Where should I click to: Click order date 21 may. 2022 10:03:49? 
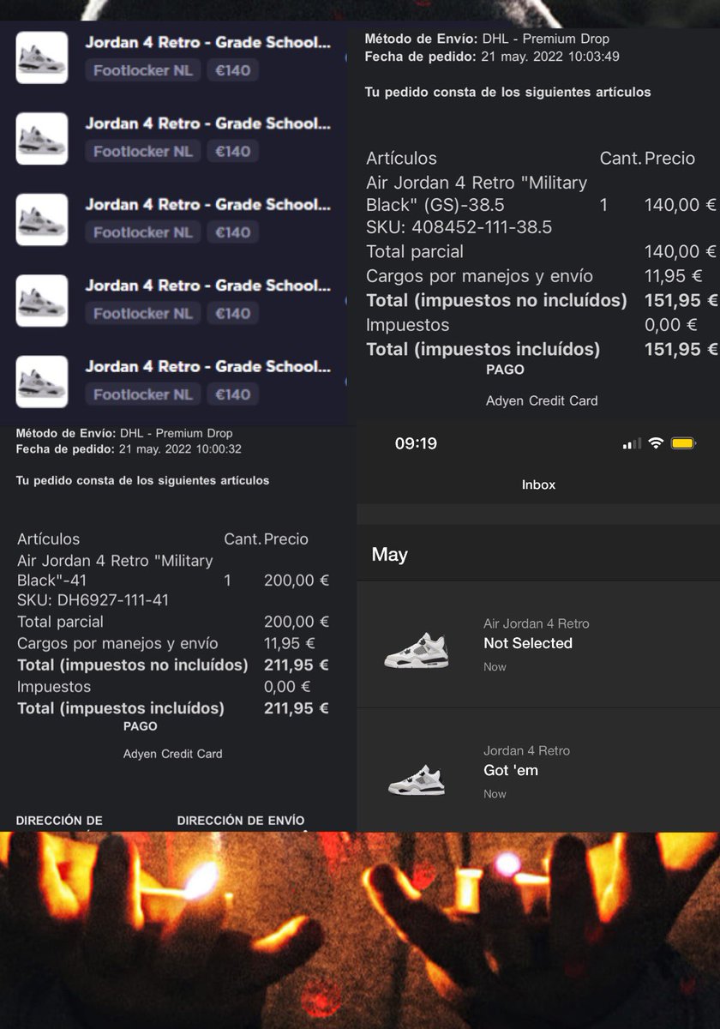click(x=549, y=57)
